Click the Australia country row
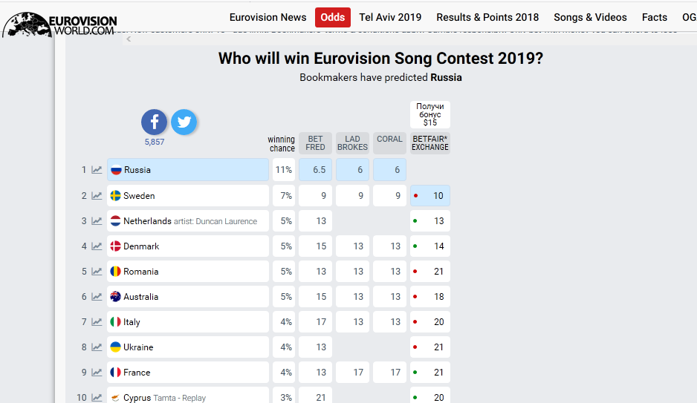Screen dimensions: 697x403 [x=188, y=297]
